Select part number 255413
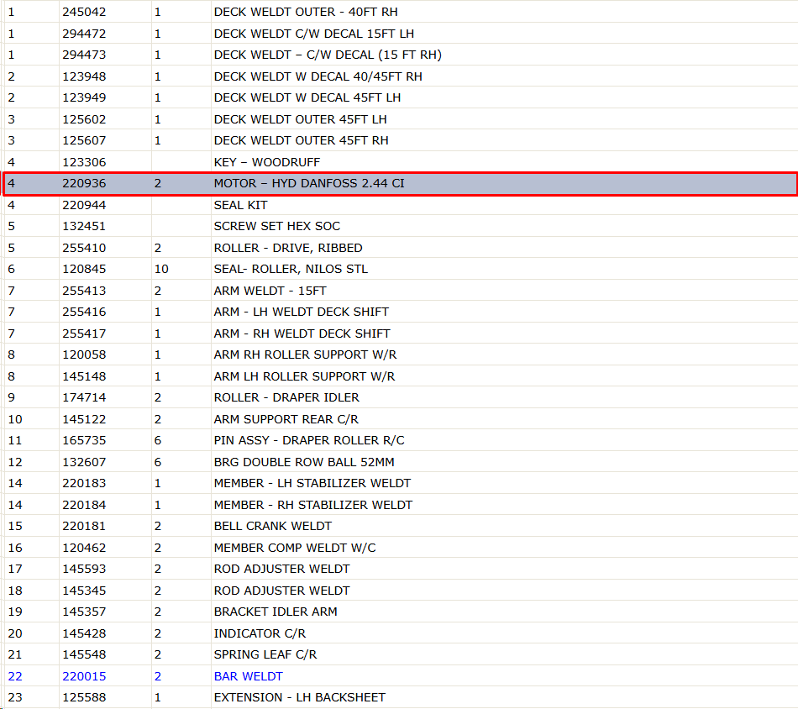Screen dimensions: 798x709 (84, 291)
